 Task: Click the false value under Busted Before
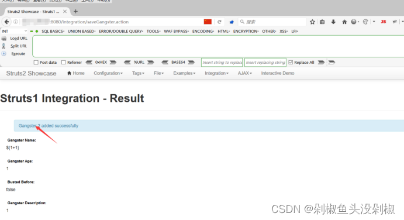tap(11, 190)
